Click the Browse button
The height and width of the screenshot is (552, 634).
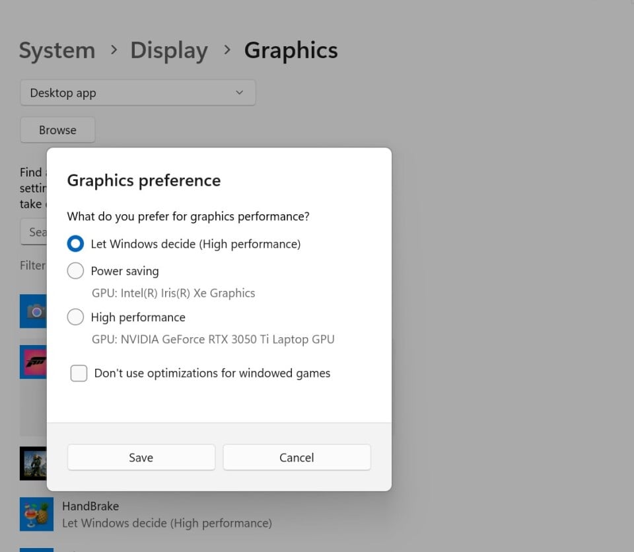point(57,130)
